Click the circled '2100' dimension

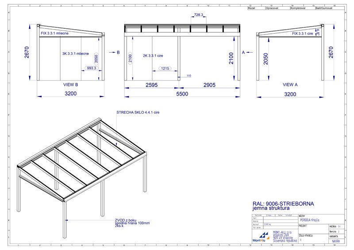(x=130, y=58)
